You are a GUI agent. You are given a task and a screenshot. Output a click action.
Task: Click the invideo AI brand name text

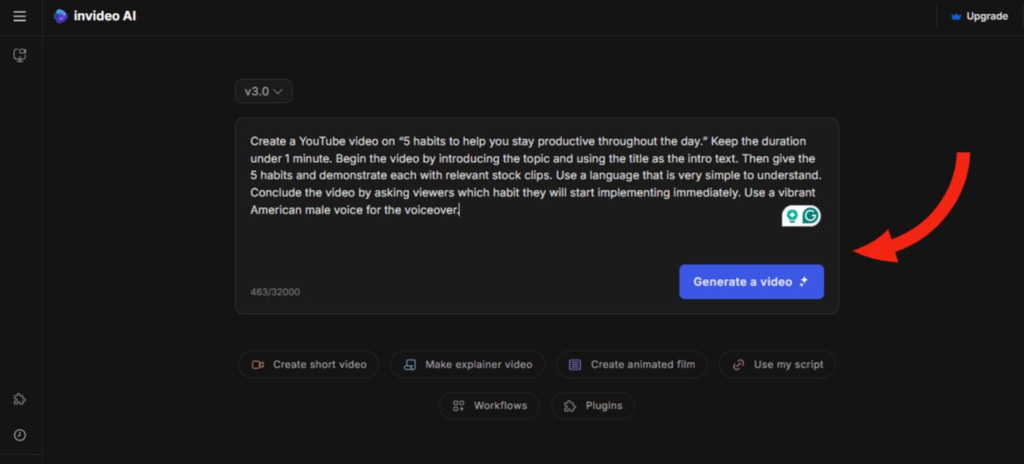pos(105,16)
